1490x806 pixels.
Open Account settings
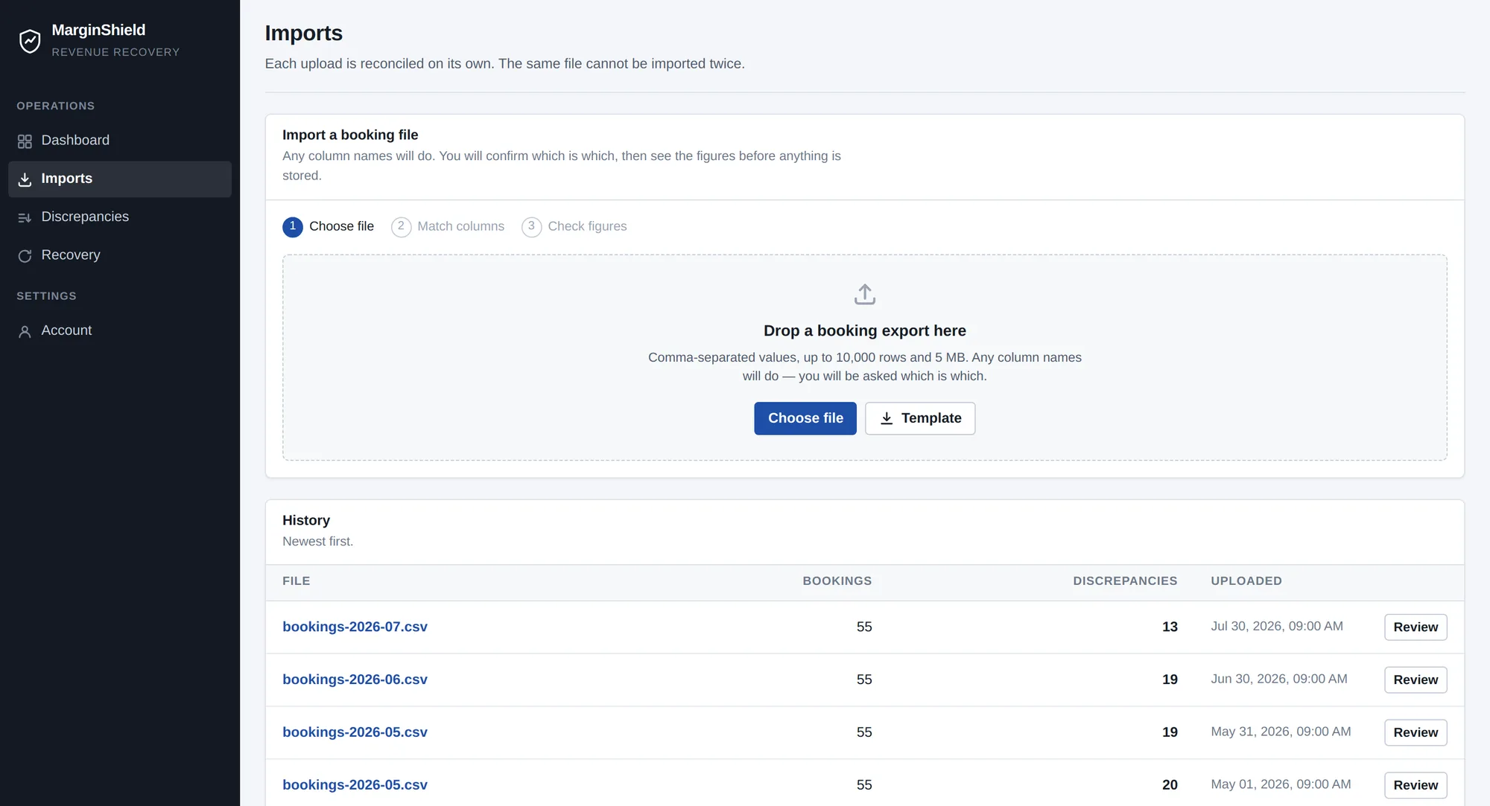point(120,330)
